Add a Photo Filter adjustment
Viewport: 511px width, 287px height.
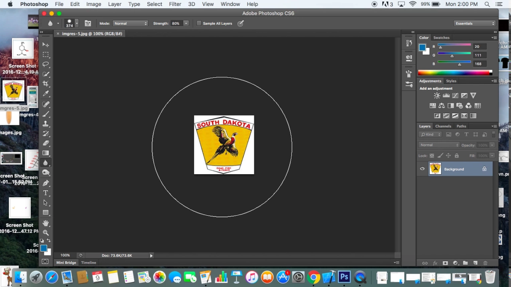coord(460,106)
